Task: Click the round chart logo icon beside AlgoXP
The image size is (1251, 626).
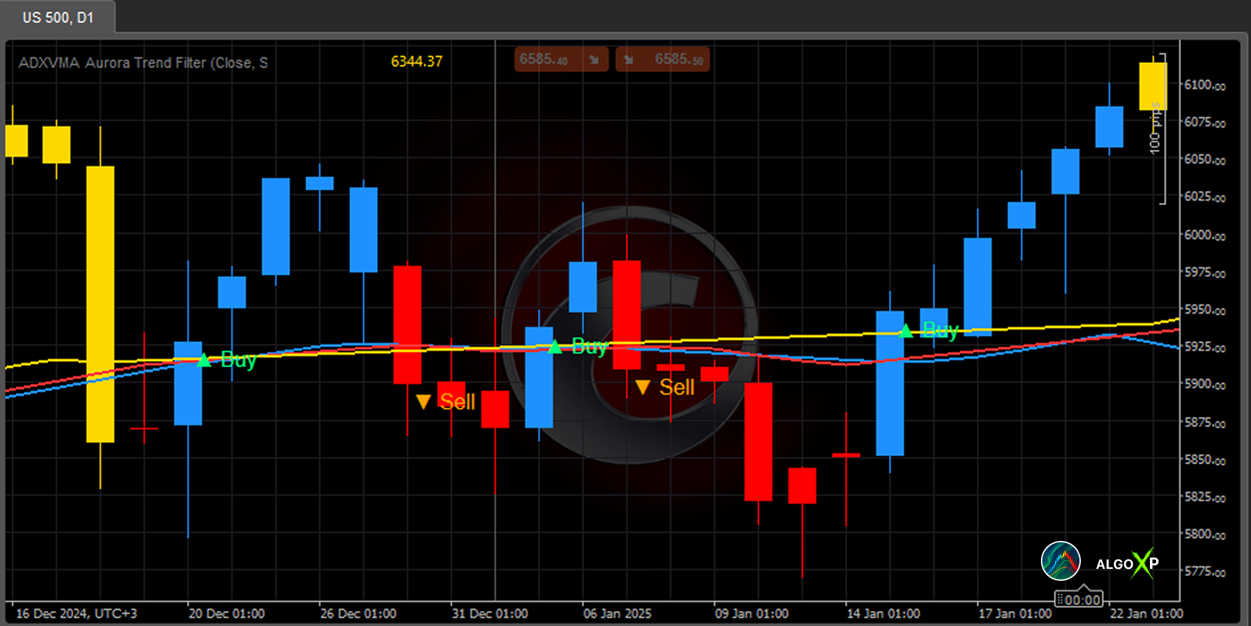Action: pos(1060,562)
